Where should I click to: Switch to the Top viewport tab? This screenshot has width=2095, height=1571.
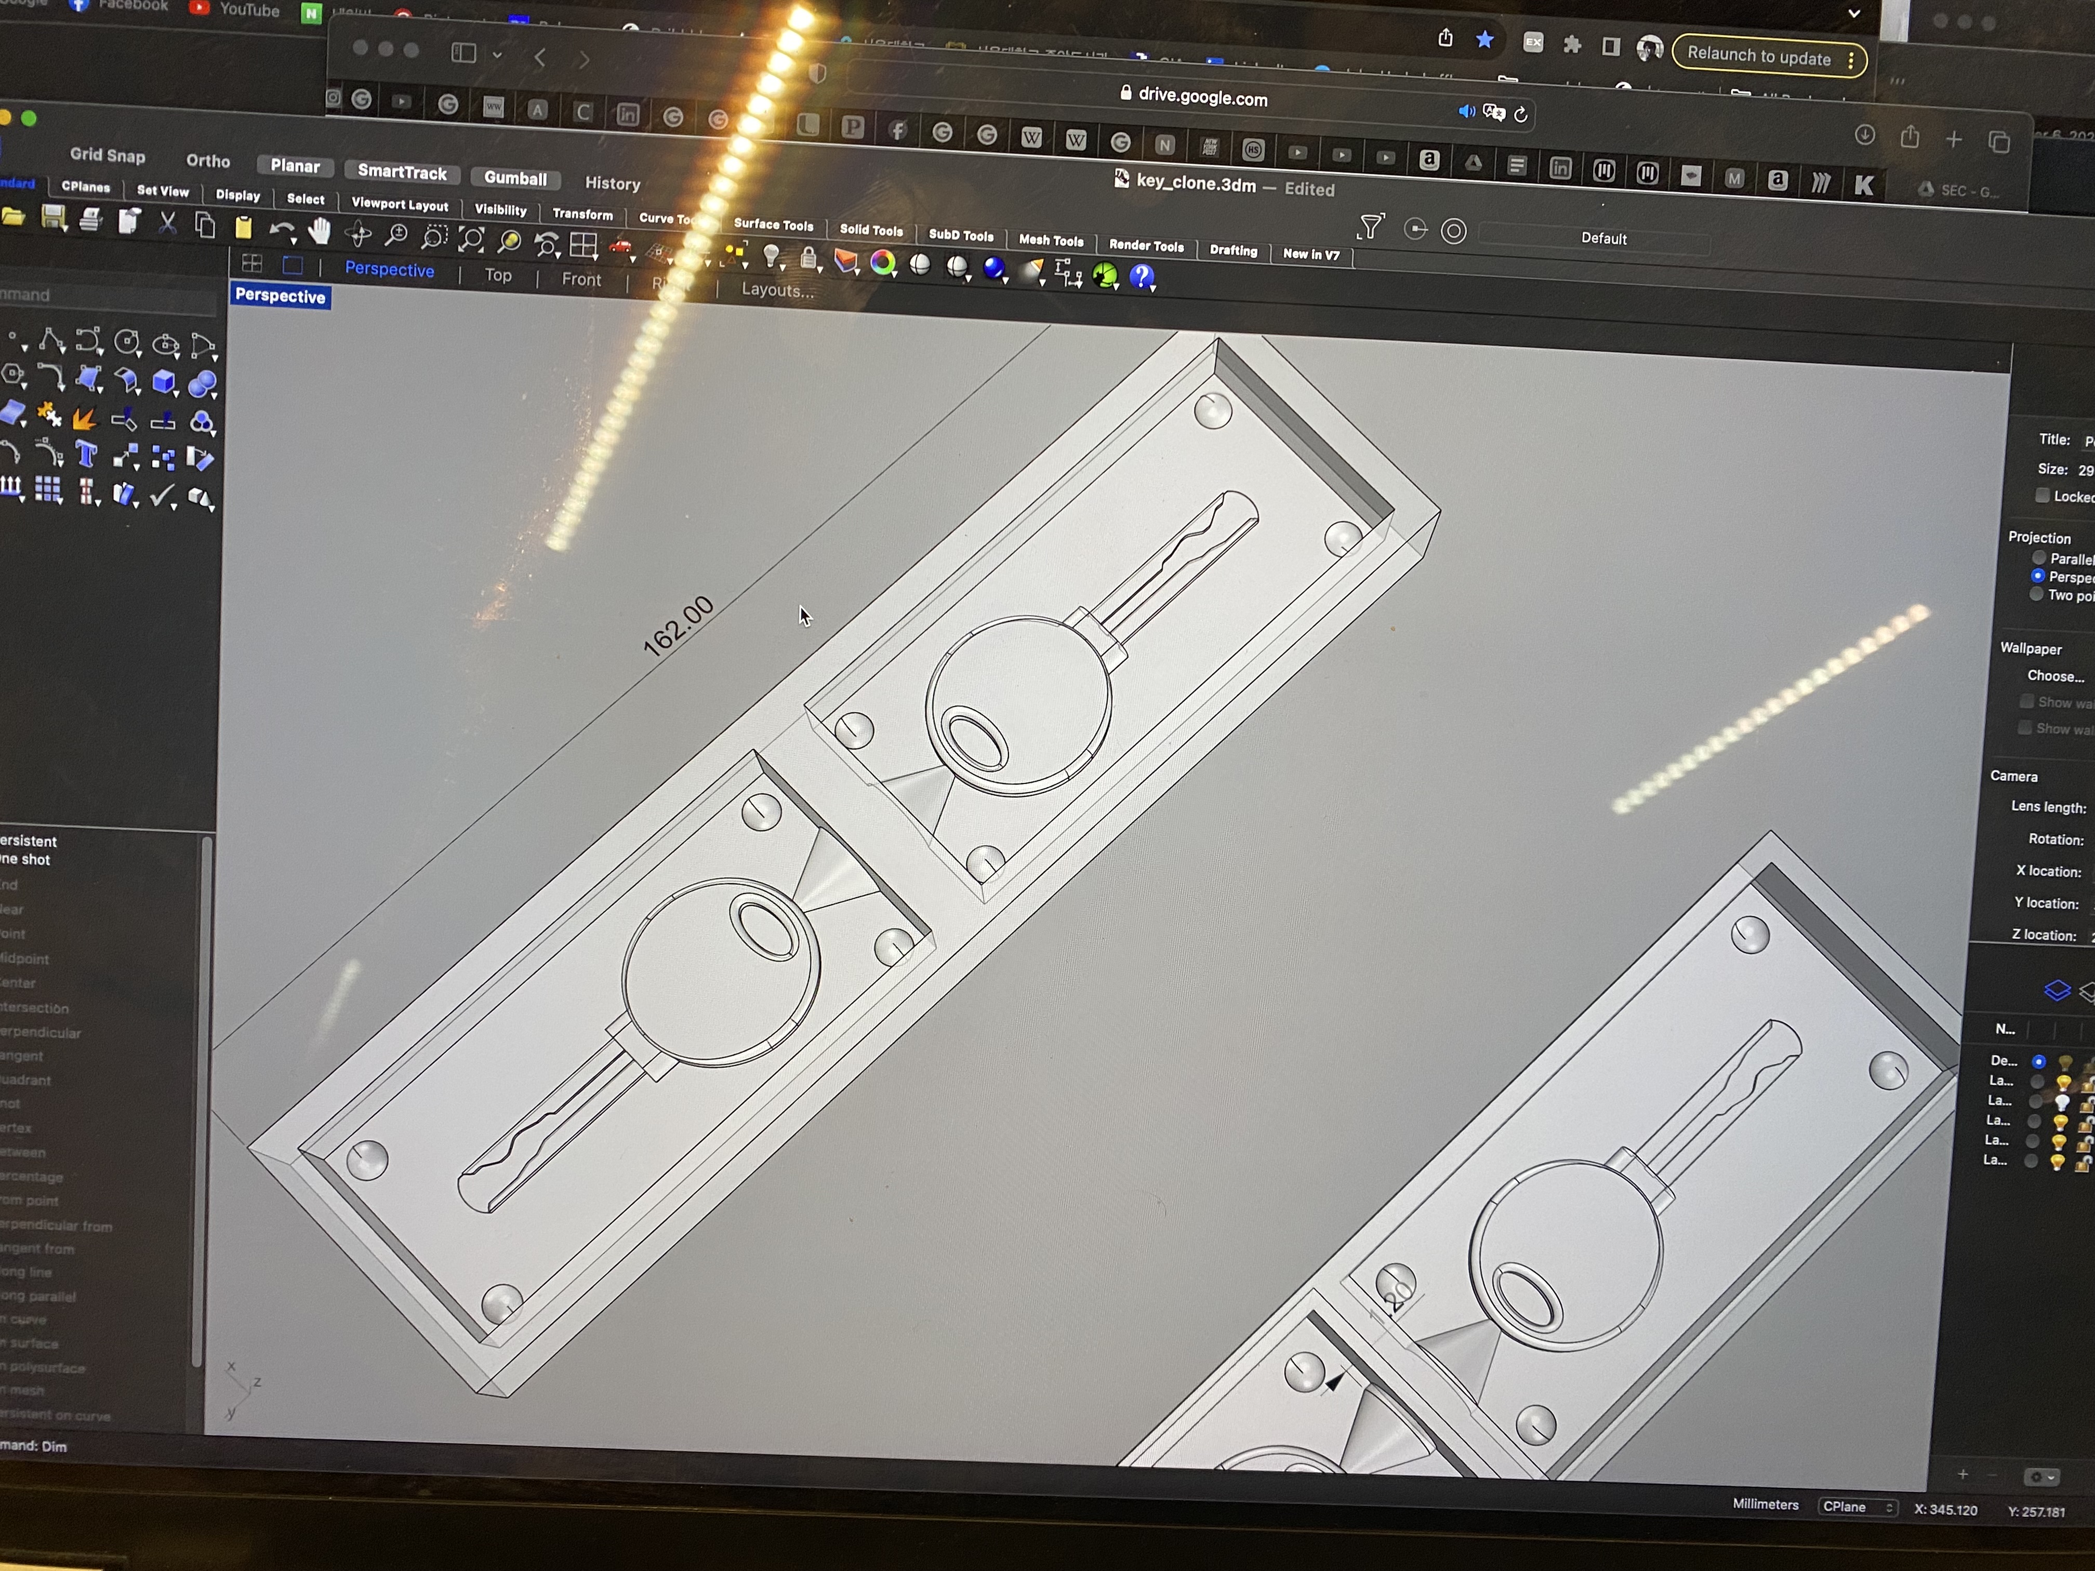498,275
